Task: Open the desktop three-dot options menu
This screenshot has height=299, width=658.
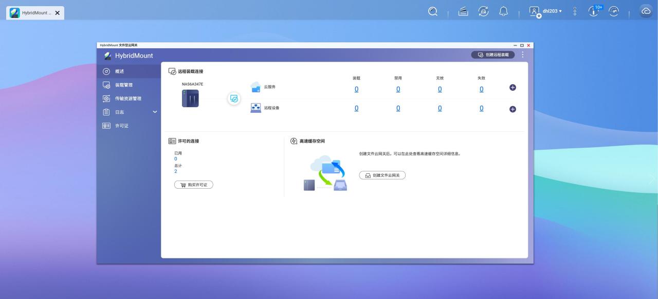Action: (575, 11)
